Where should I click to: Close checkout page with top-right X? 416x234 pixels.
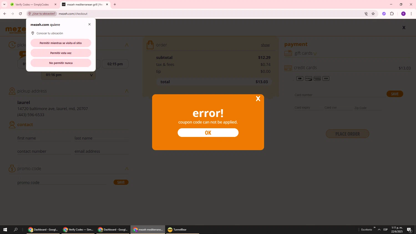[404, 27]
